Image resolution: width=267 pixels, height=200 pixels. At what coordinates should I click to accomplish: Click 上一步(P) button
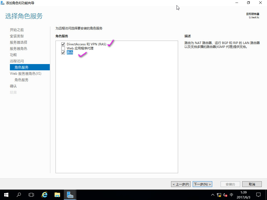point(181,184)
